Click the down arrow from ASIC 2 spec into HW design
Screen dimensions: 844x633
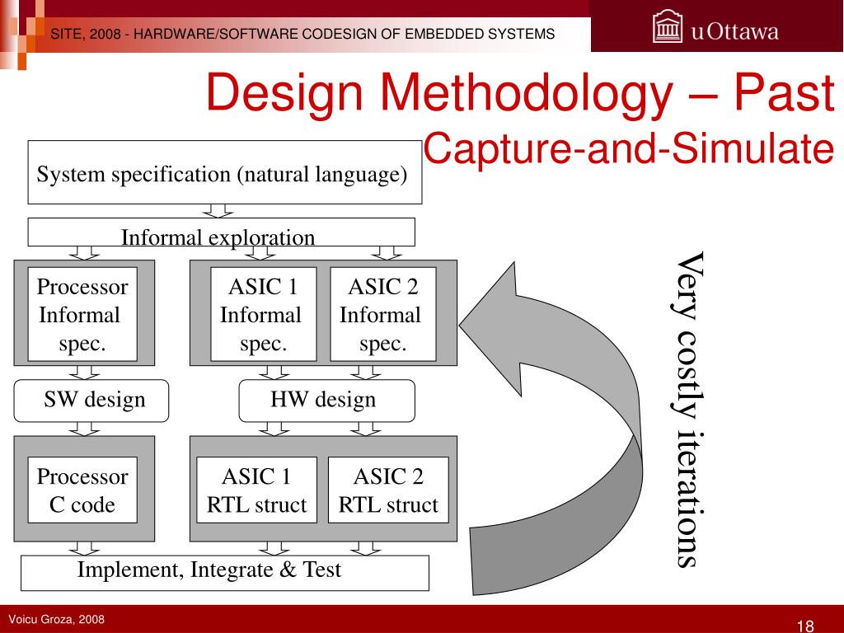(365, 373)
